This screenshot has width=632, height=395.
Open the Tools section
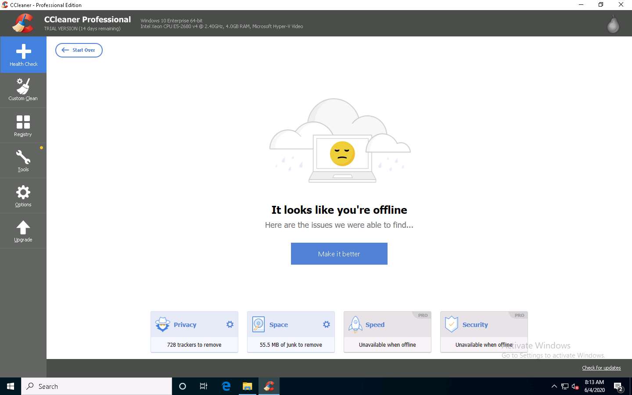(23, 161)
